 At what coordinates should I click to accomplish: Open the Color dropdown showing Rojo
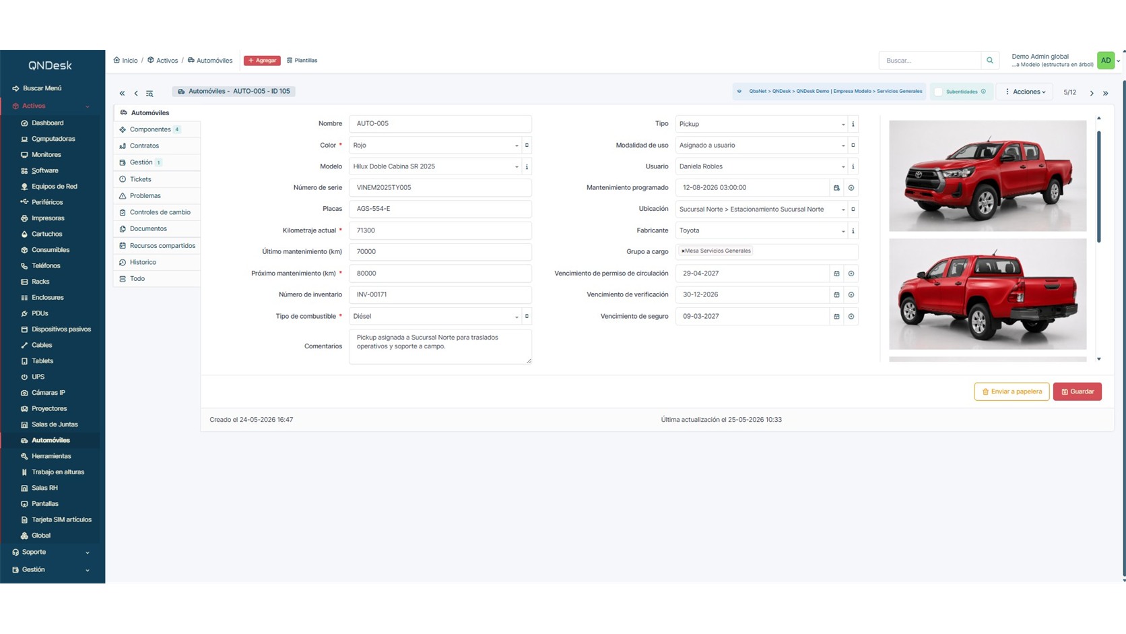435,146
